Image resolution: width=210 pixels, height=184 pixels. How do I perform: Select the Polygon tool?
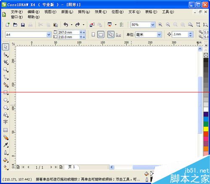pos(5,107)
